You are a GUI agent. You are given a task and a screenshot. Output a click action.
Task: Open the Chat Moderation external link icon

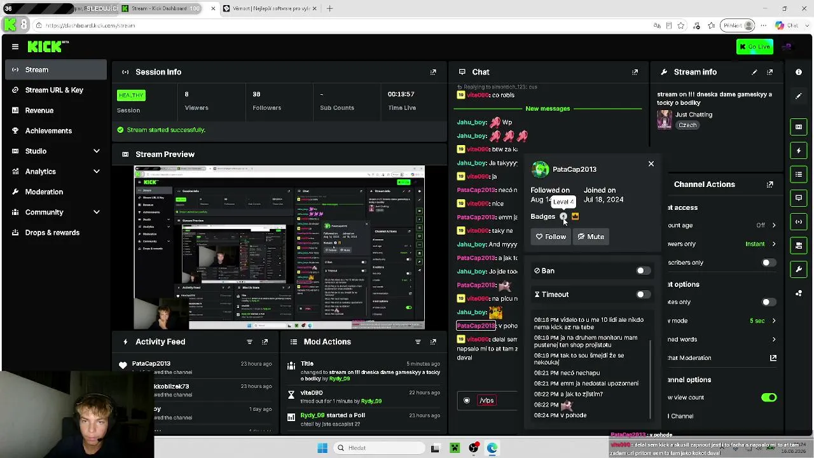[773, 357]
